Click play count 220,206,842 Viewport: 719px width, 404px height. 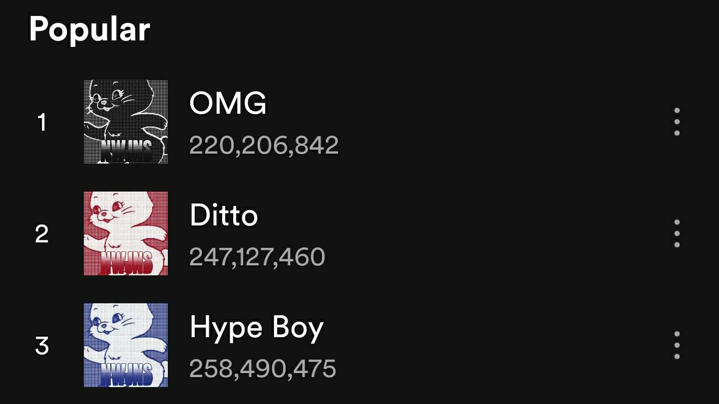(264, 145)
